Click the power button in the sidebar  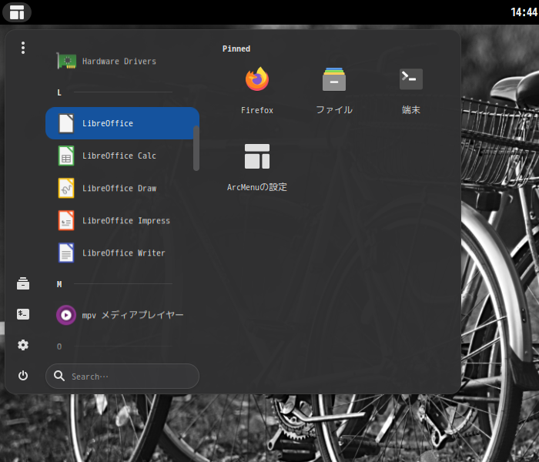pyautogui.click(x=23, y=376)
